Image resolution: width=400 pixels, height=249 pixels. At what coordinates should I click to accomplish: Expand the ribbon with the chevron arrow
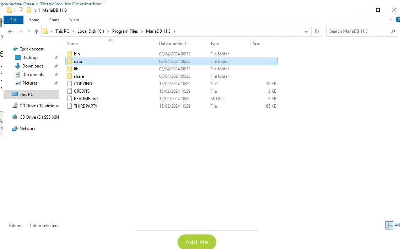390,20
